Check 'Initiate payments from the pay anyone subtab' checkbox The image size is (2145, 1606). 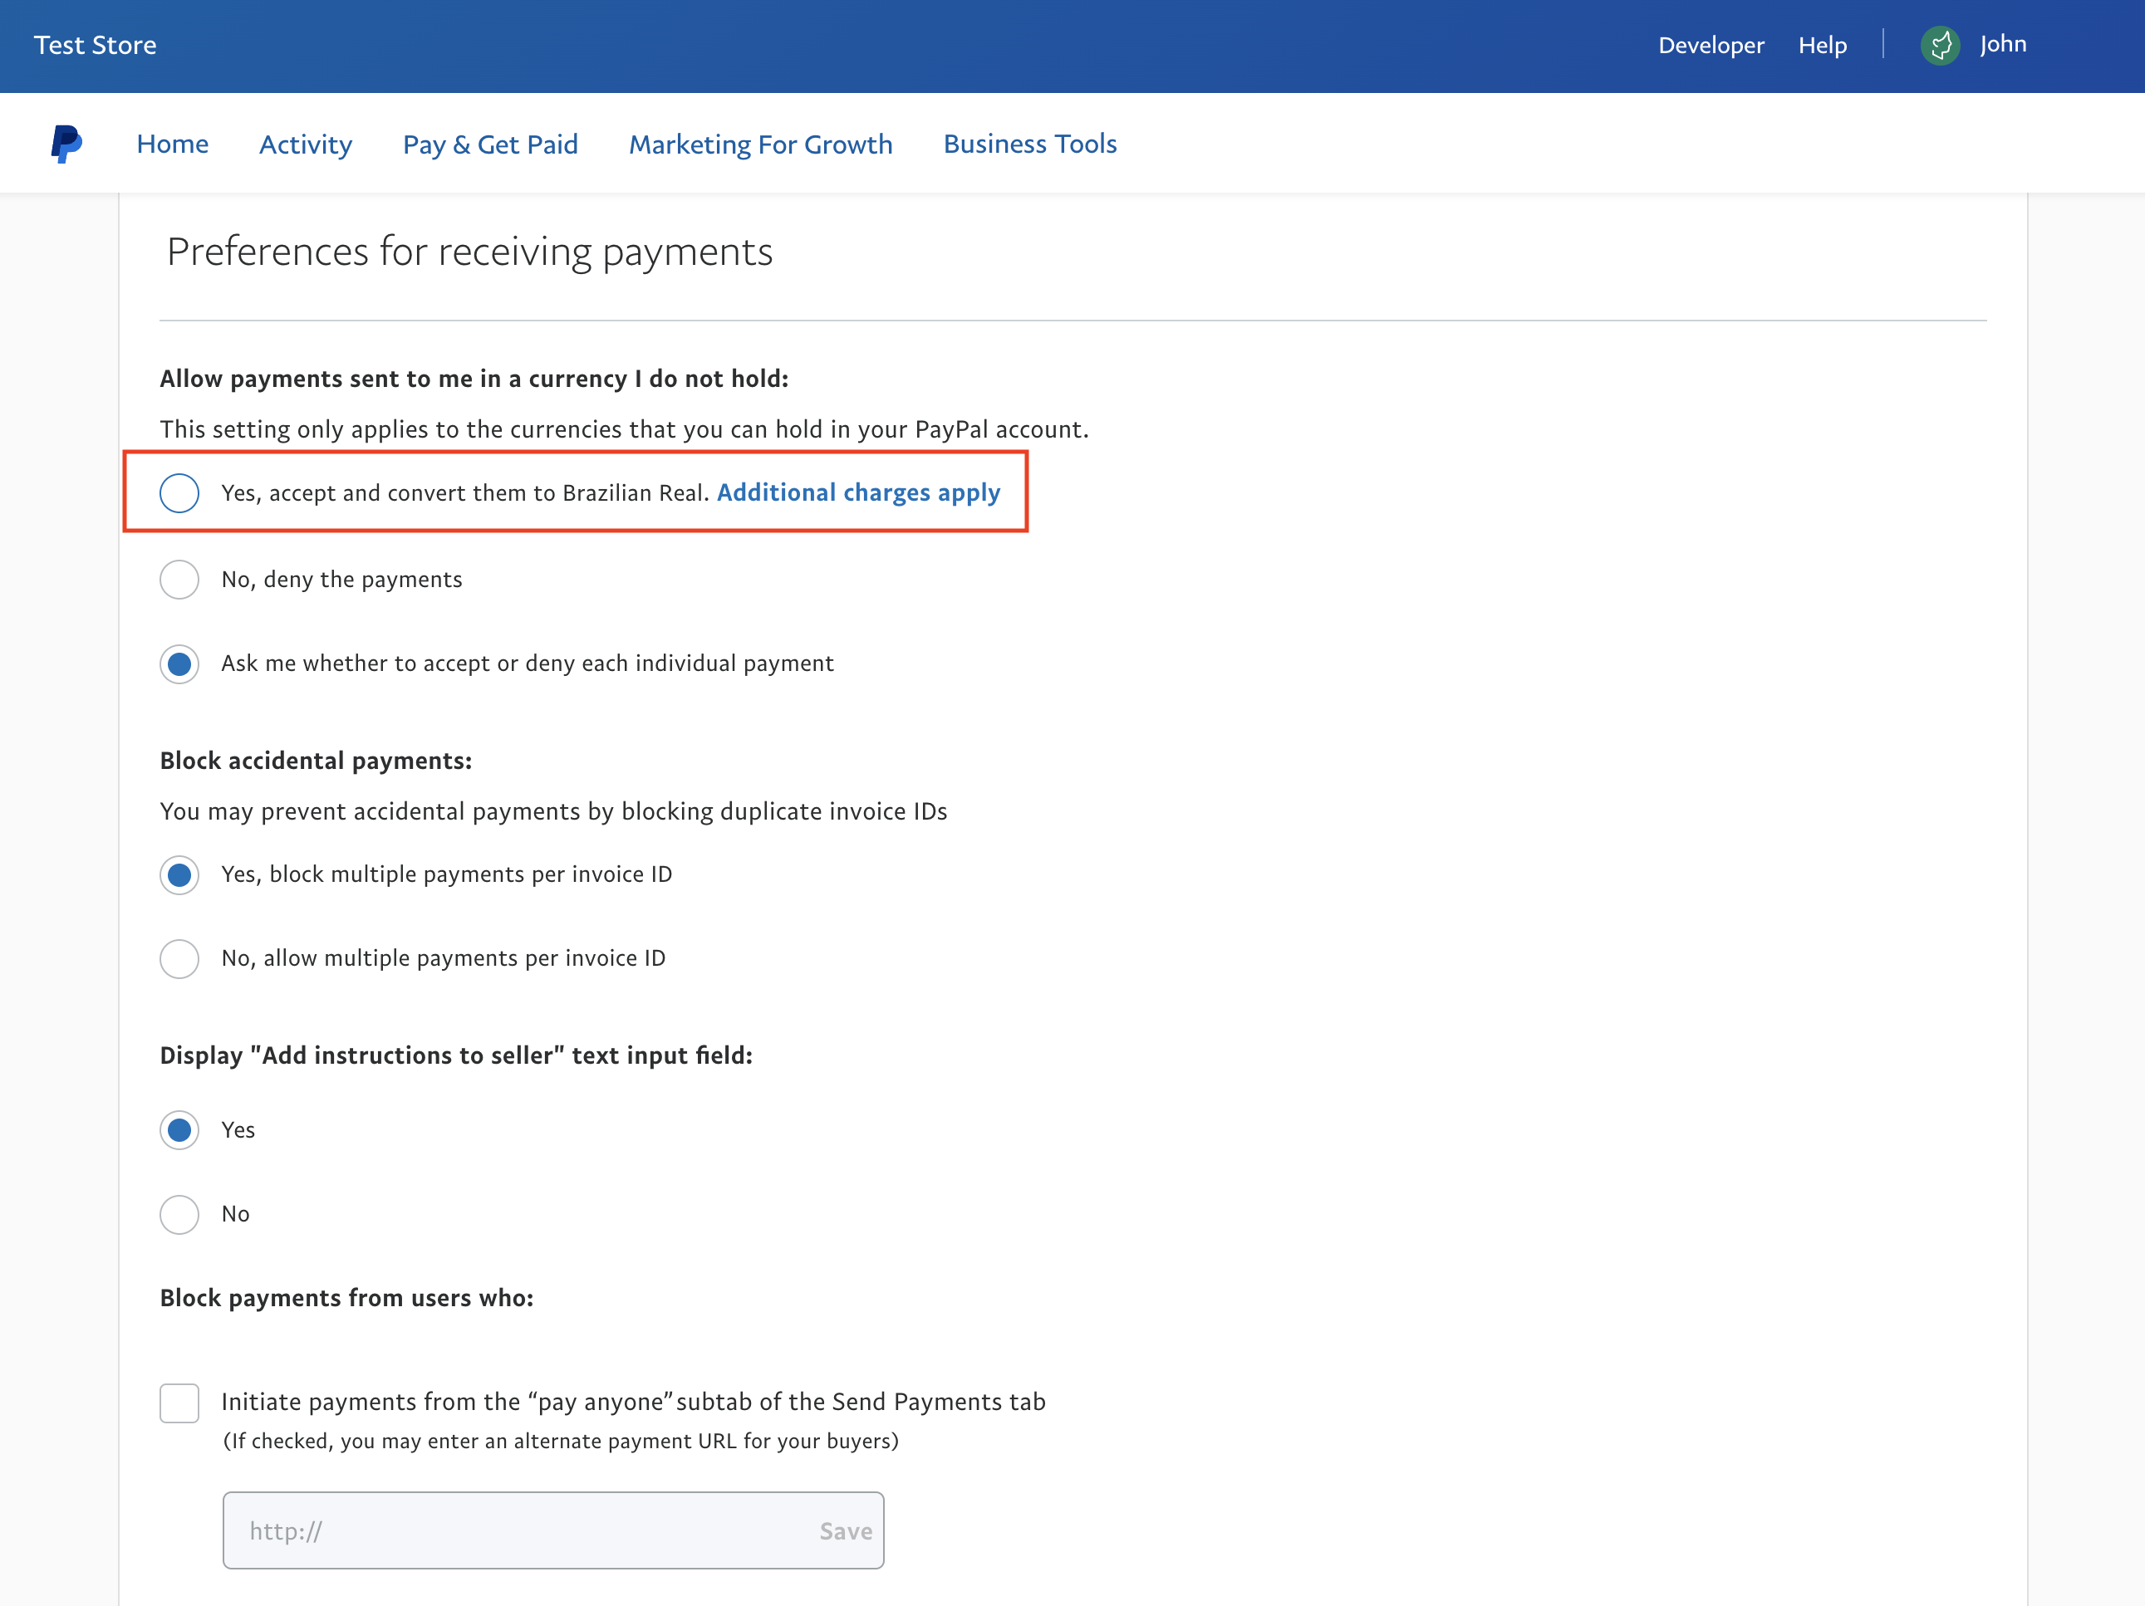coord(179,1403)
